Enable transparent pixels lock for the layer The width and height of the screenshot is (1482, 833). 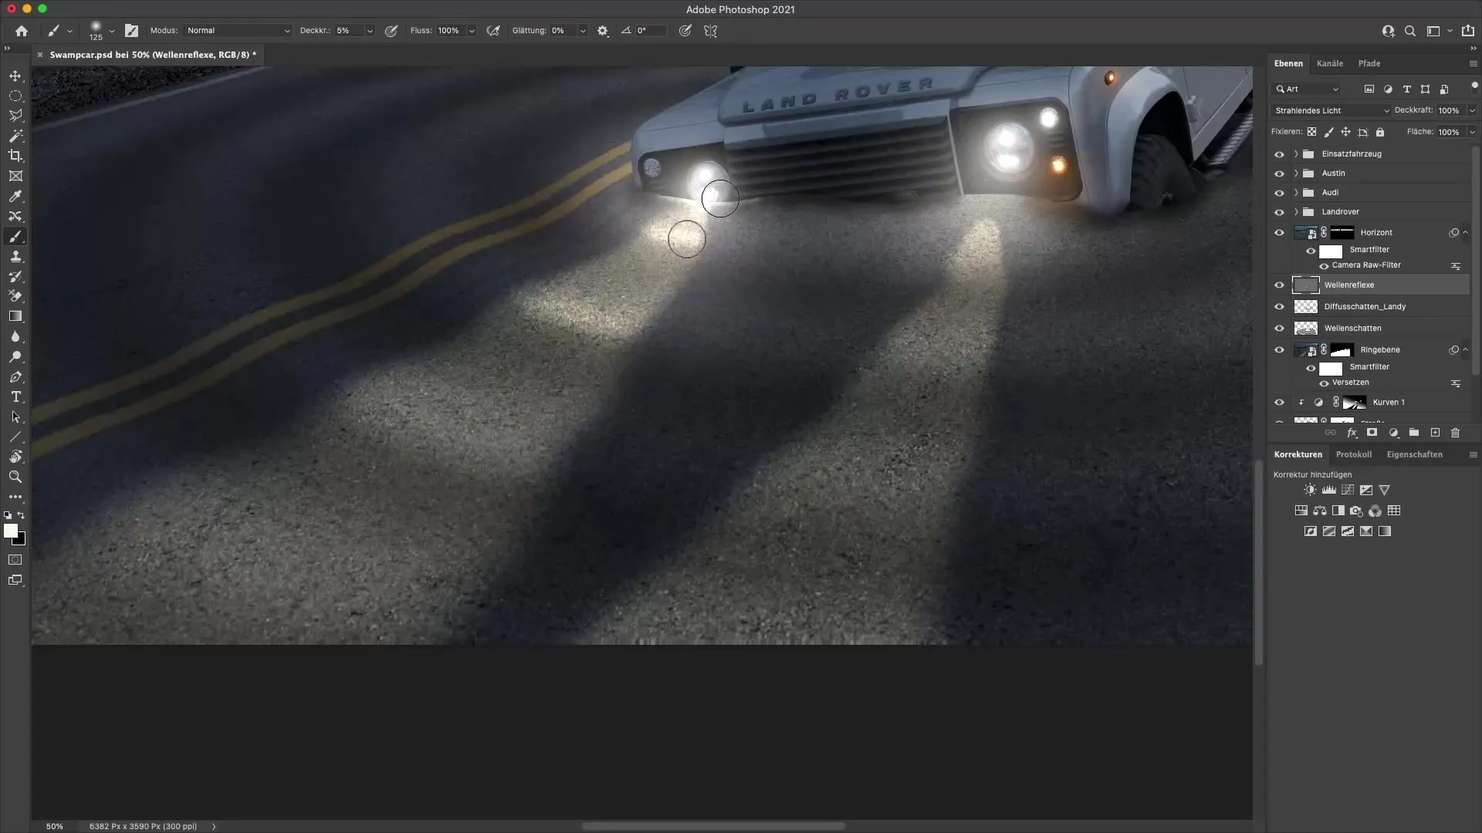point(1313,131)
